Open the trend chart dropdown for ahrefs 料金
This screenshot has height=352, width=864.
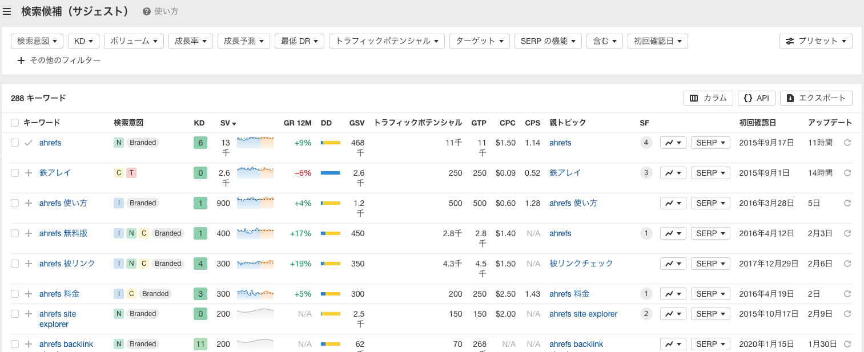pyautogui.click(x=673, y=293)
